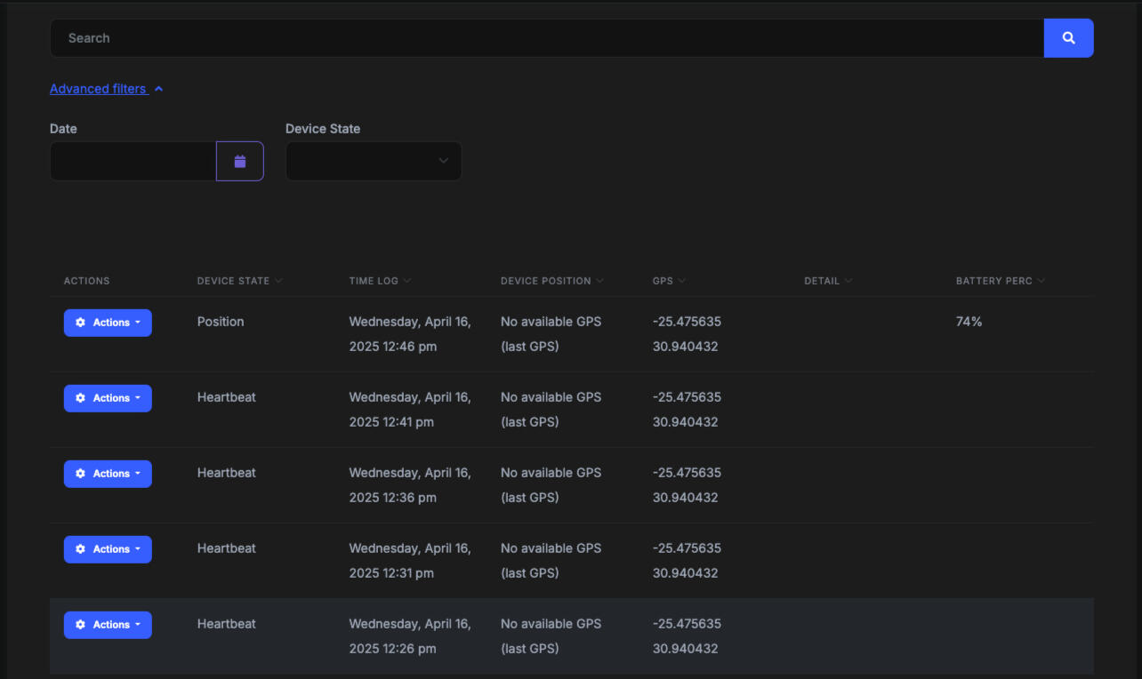Open Actions menu for 12:26 pm Heartbeat

(108, 625)
